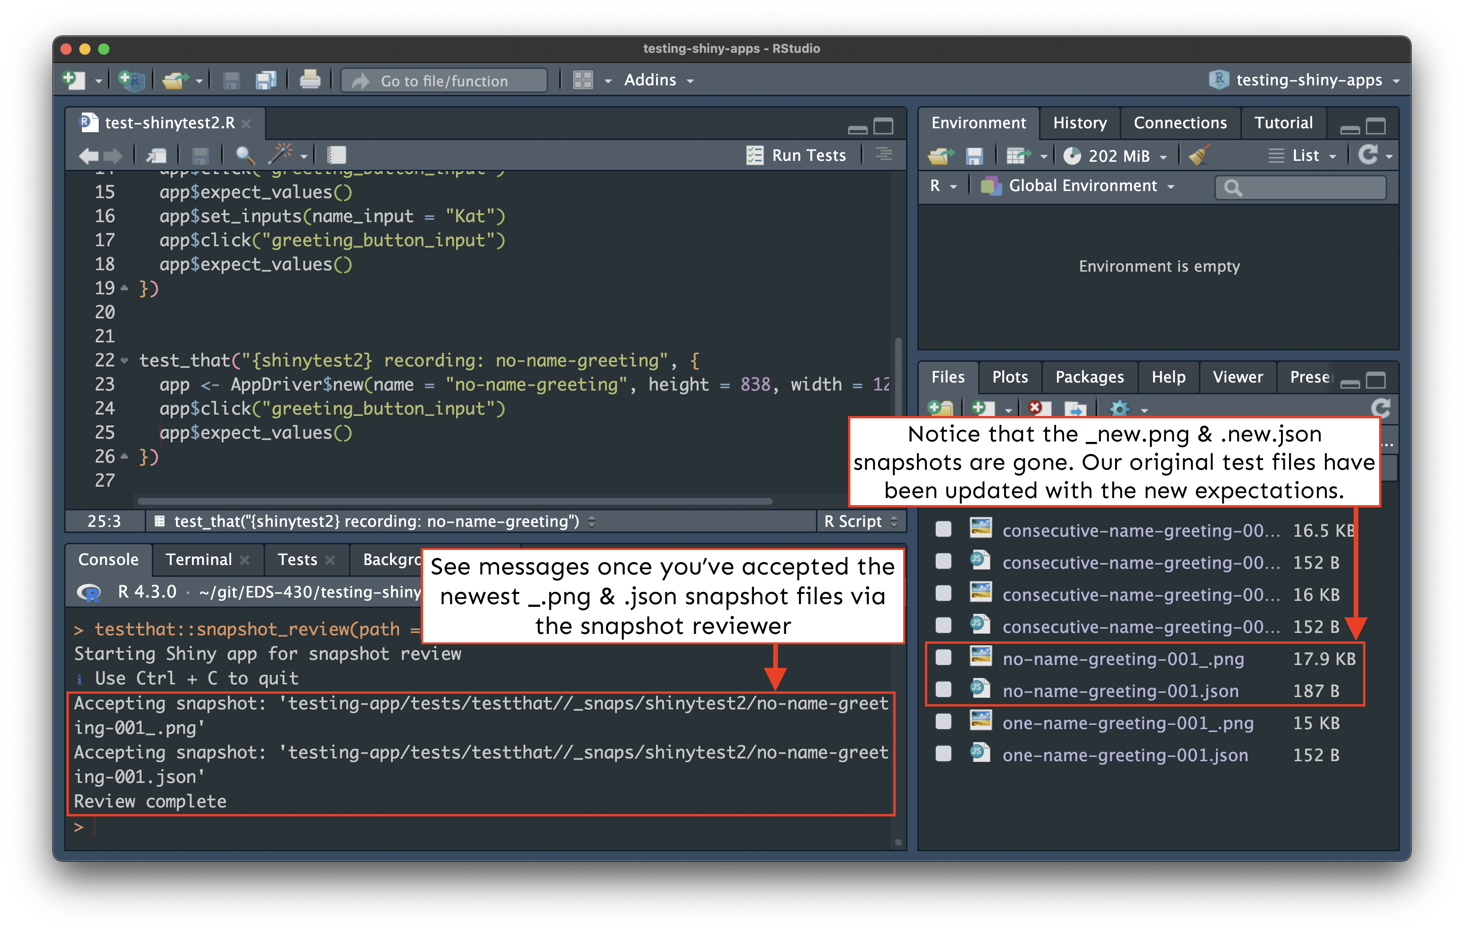Viewport: 1464px width, 931px height.
Task: Click the print icon in the main toolbar
Action: click(310, 80)
